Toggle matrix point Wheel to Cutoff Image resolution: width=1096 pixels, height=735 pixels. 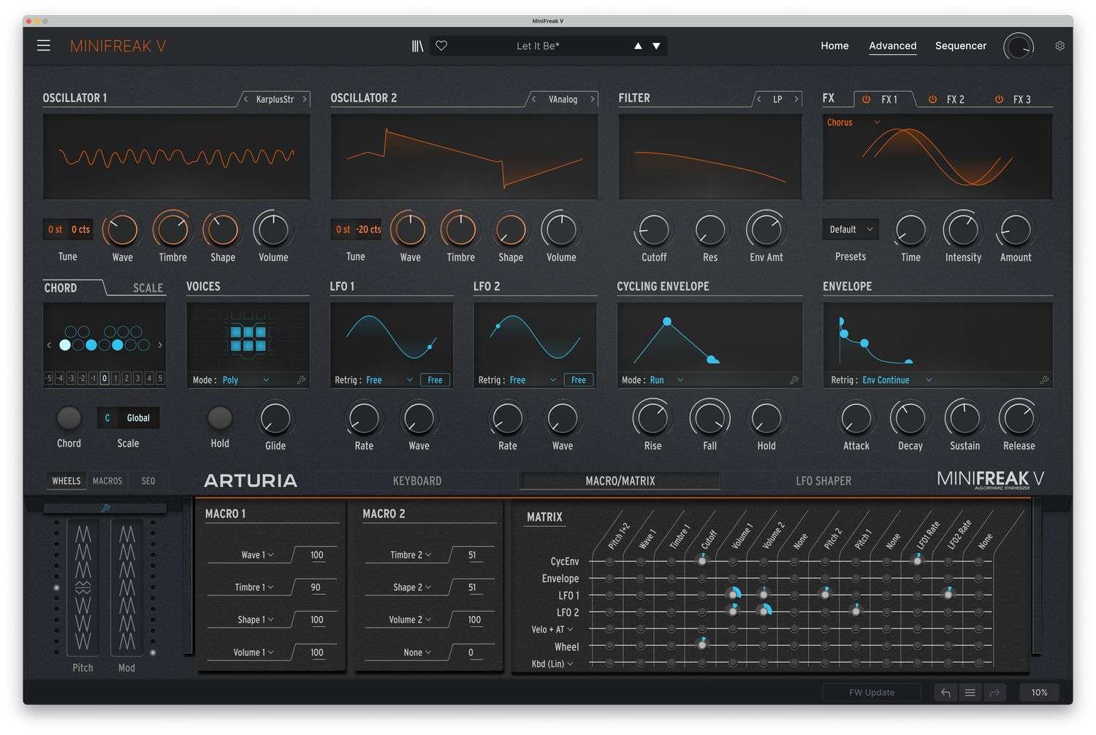click(x=702, y=645)
